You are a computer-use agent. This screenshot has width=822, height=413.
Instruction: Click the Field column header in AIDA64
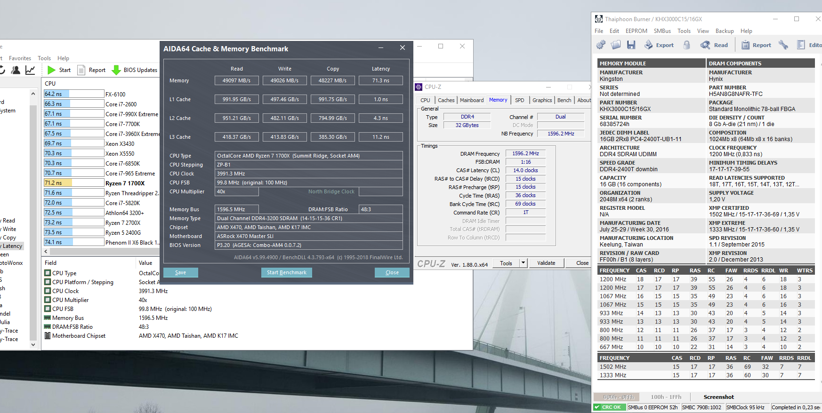(x=89, y=263)
